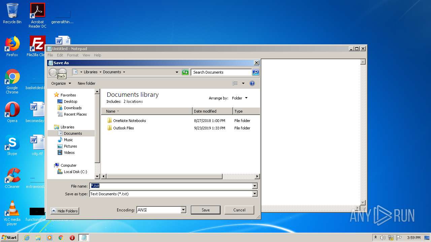Viewport: 431px width, 242px height.
Task: Open Notepad's View menu
Action: 86,55
